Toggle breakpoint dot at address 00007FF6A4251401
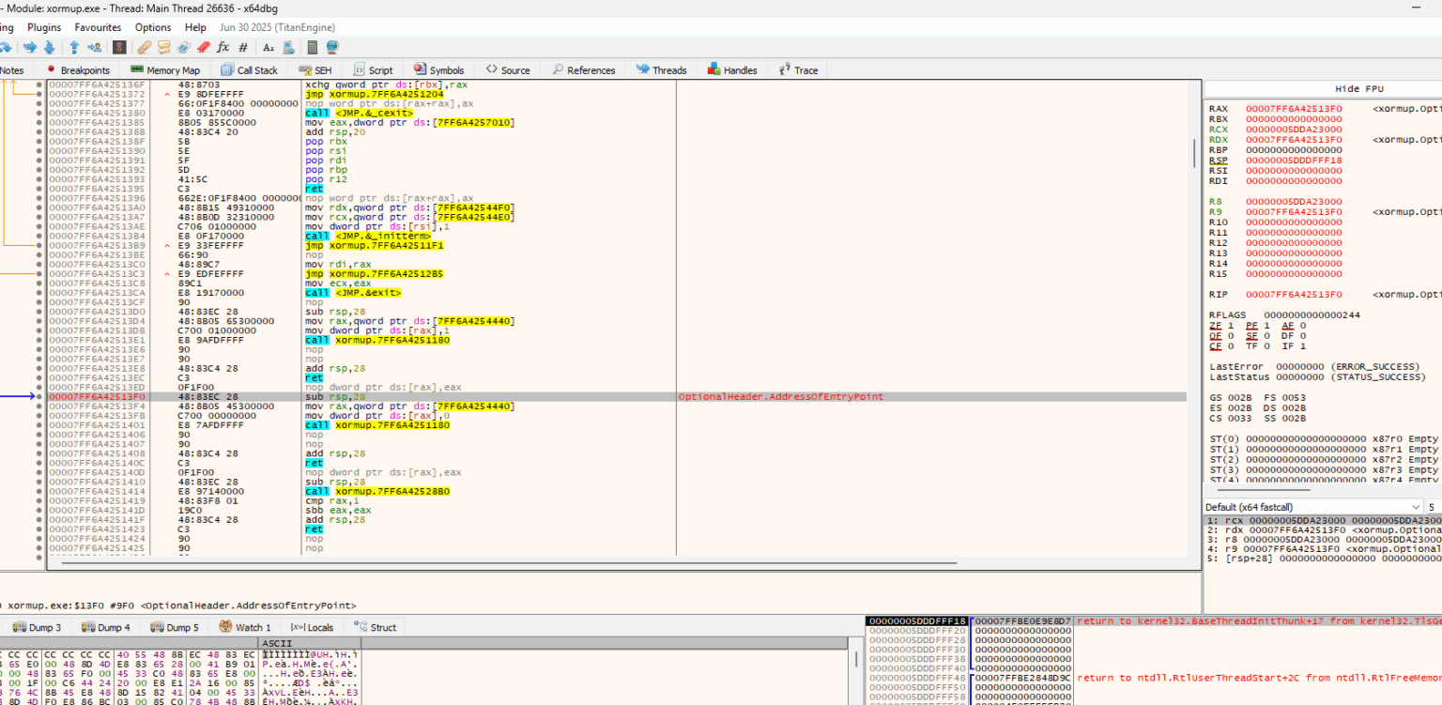1442x705 pixels. click(39, 425)
